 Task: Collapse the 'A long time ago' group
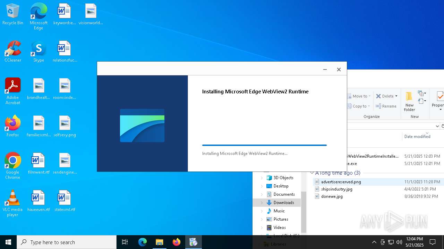click(312, 173)
